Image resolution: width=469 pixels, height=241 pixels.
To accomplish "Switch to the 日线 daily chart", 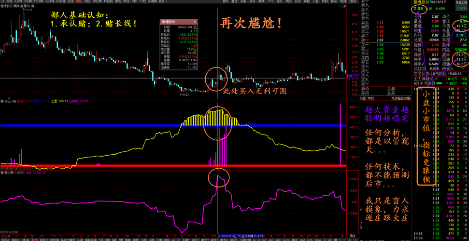I will pyautogui.click(x=71, y=1).
